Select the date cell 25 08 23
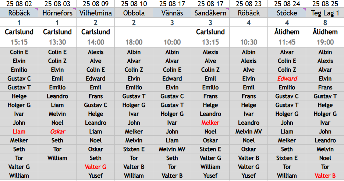The image size is (344, 181). click(x=249, y=4)
